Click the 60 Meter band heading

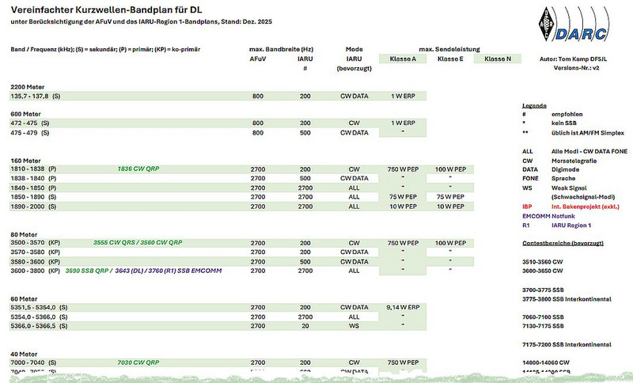26,298
